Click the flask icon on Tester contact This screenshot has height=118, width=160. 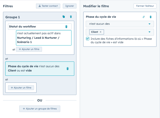coord(40,6)
